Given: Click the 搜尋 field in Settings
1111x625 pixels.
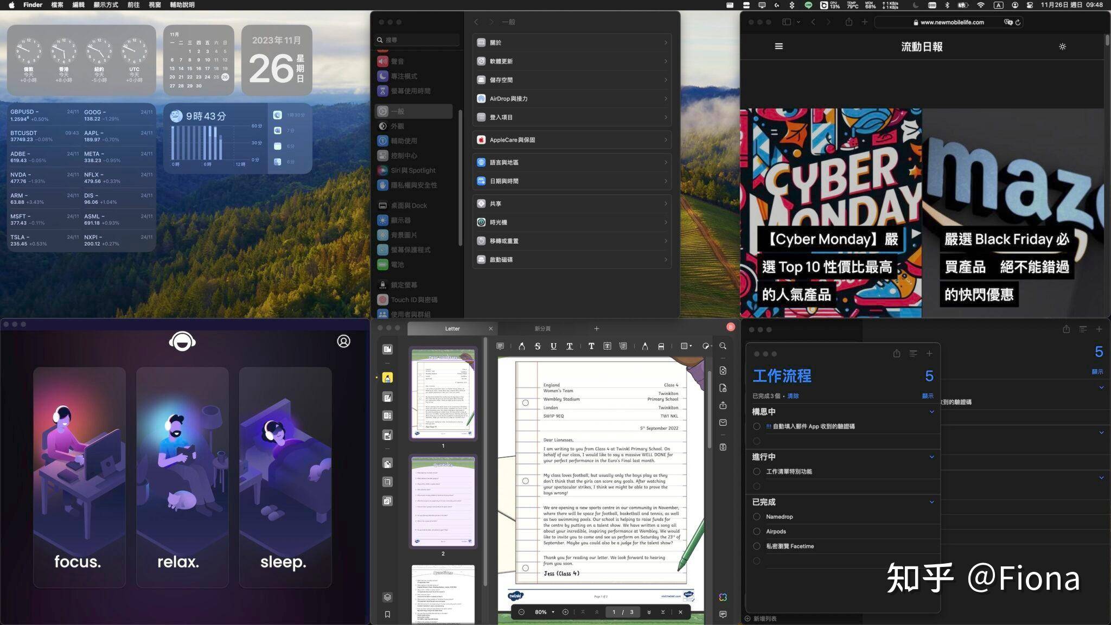Looking at the screenshot, I should click(417, 40).
